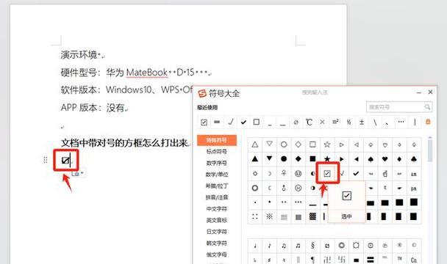The height and width of the screenshot is (264, 447).
Task: Insert the heavy check mark in symbol grid
Action: click(356, 174)
